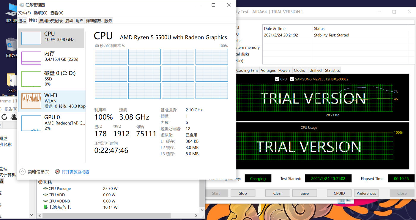416x220 pixels.
Task: Select the 功耗 section header row
Action: tap(119, 182)
